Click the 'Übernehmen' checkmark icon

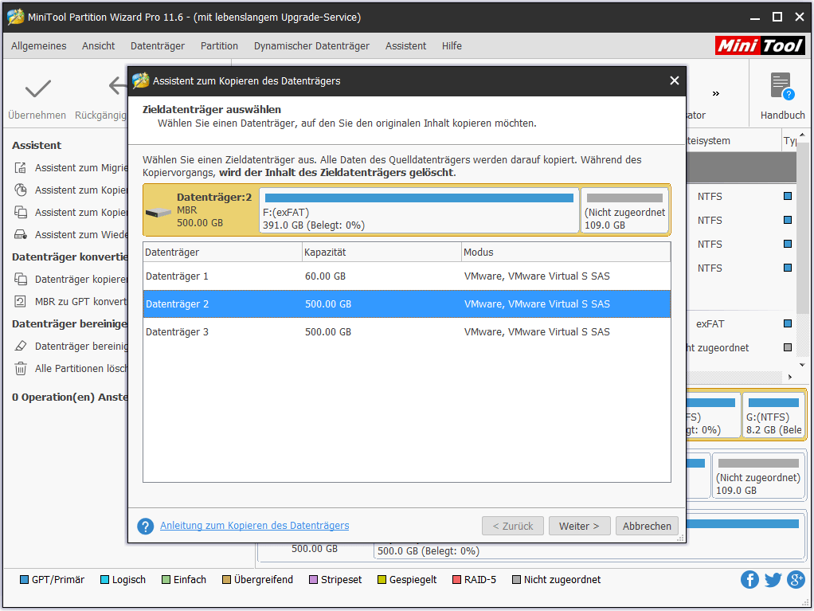[37, 89]
